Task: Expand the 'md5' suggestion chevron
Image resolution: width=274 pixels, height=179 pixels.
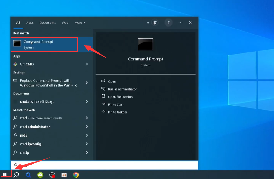Action: point(87,135)
